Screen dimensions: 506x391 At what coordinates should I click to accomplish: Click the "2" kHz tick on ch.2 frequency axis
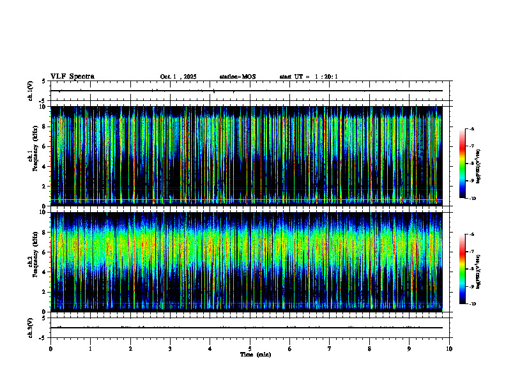point(44,292)
